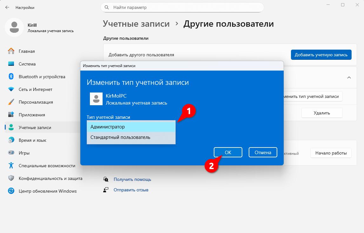The width and height of the screenshot is (364, 233).
Task: Select the Специальные возможности accessibility icon
Action: (11, 165)
